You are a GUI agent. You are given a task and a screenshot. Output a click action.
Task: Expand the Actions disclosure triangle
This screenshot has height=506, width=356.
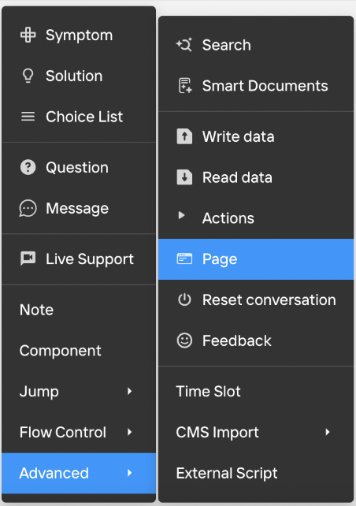point(182,215)
